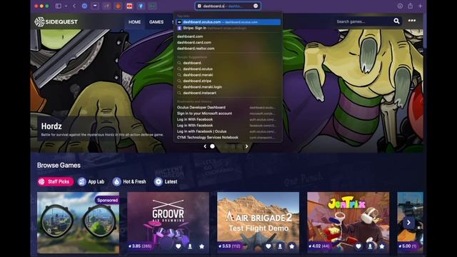Viewport: 457px width, 257px height.
Task: Click the JenTrix 4.02 rating badge
Action: (319, 246)
